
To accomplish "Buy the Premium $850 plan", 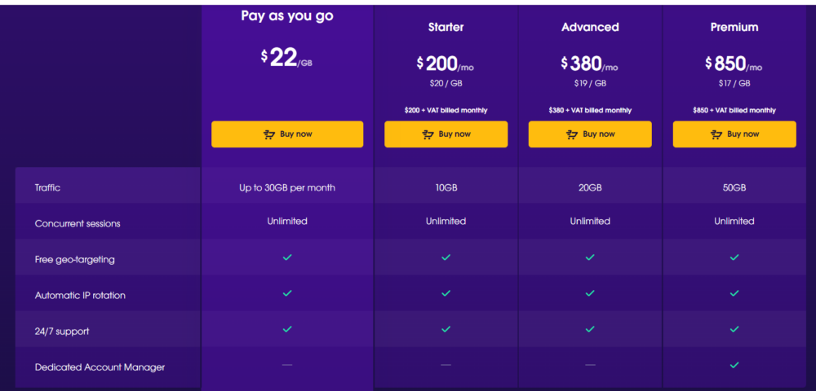I will point(734,134).
